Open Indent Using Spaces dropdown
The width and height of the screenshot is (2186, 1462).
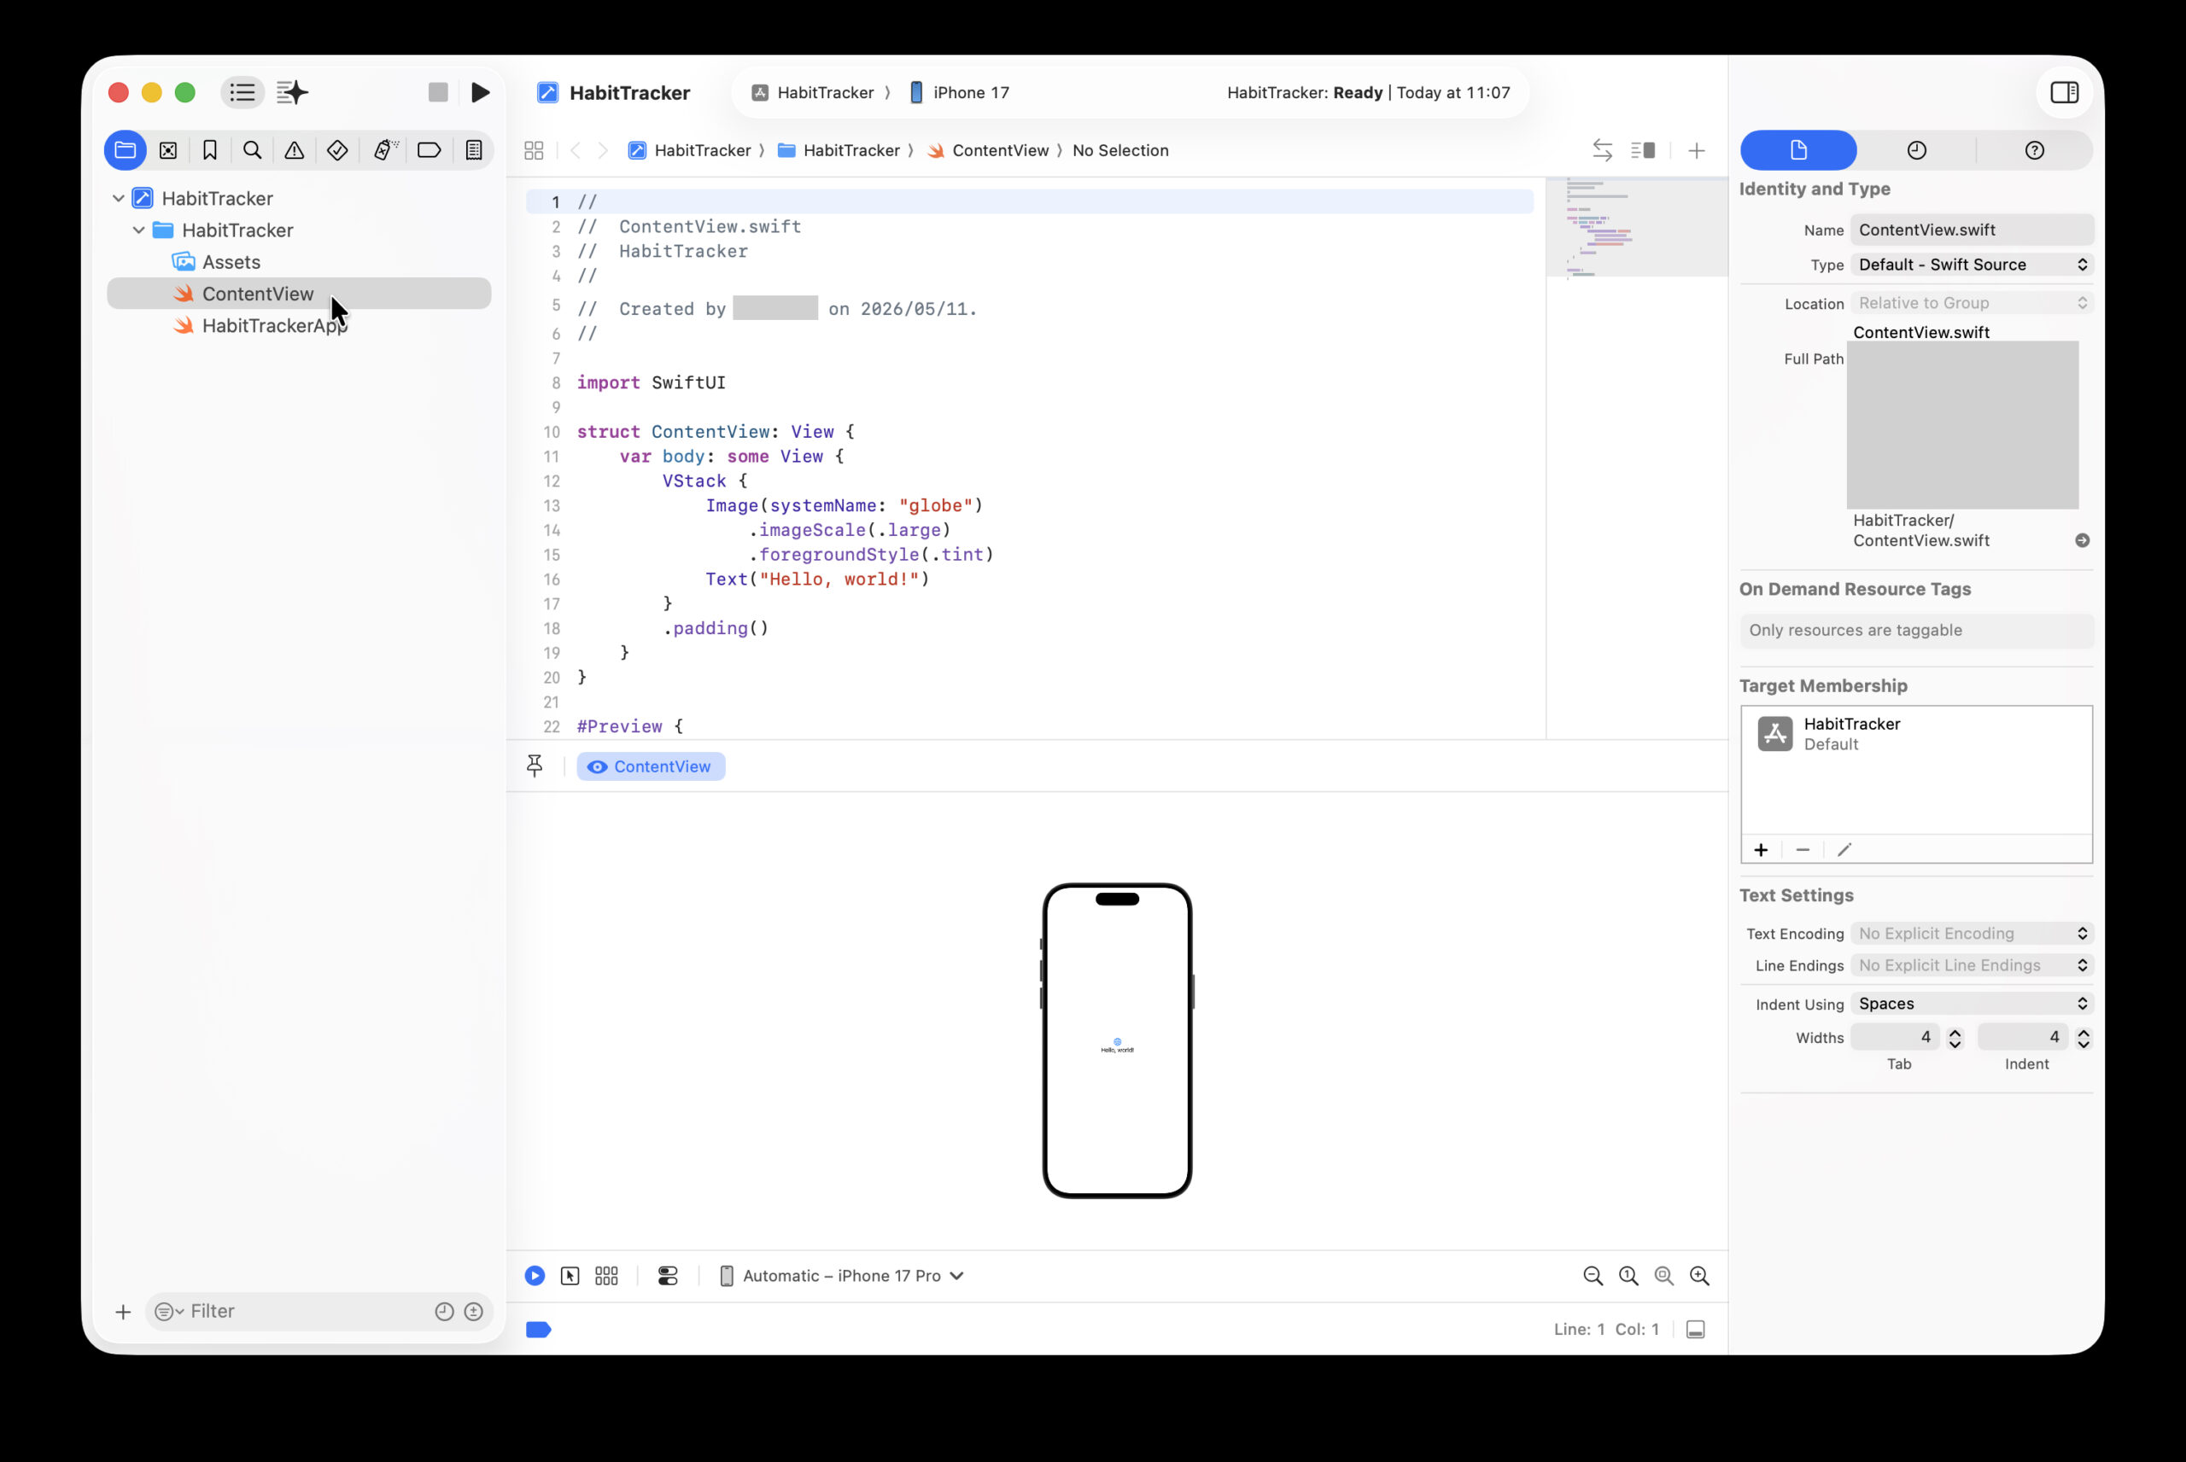pyautogui.click(x=1972, y=1004)
